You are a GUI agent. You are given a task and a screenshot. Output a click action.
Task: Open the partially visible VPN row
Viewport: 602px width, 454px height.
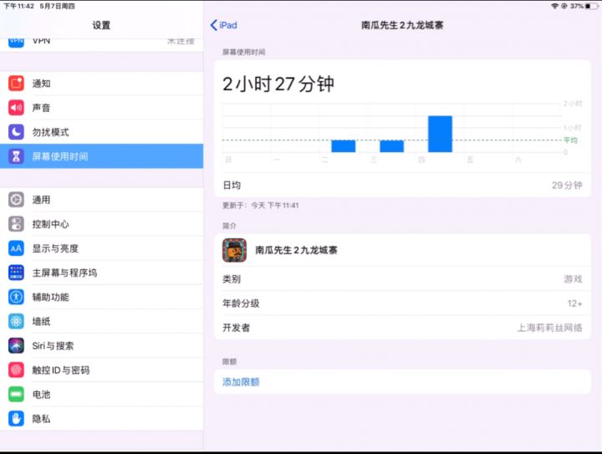point(101,42)
